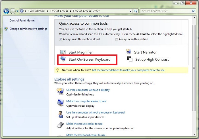The height and width of the screenshot is (139, 199).
Task: Click the search magnifier icon
Action: pyautogui.click(x=193, y=11)
